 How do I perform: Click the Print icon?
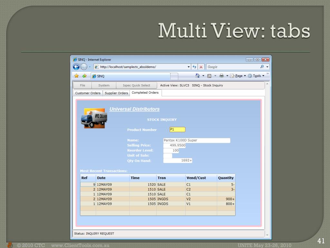pyautogui.click(x=222, y=76)
